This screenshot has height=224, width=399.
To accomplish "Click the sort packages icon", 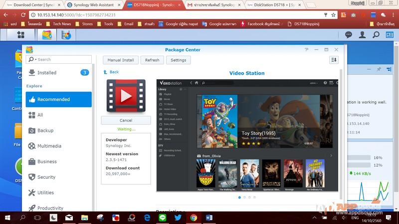I will tap(334, 60).
